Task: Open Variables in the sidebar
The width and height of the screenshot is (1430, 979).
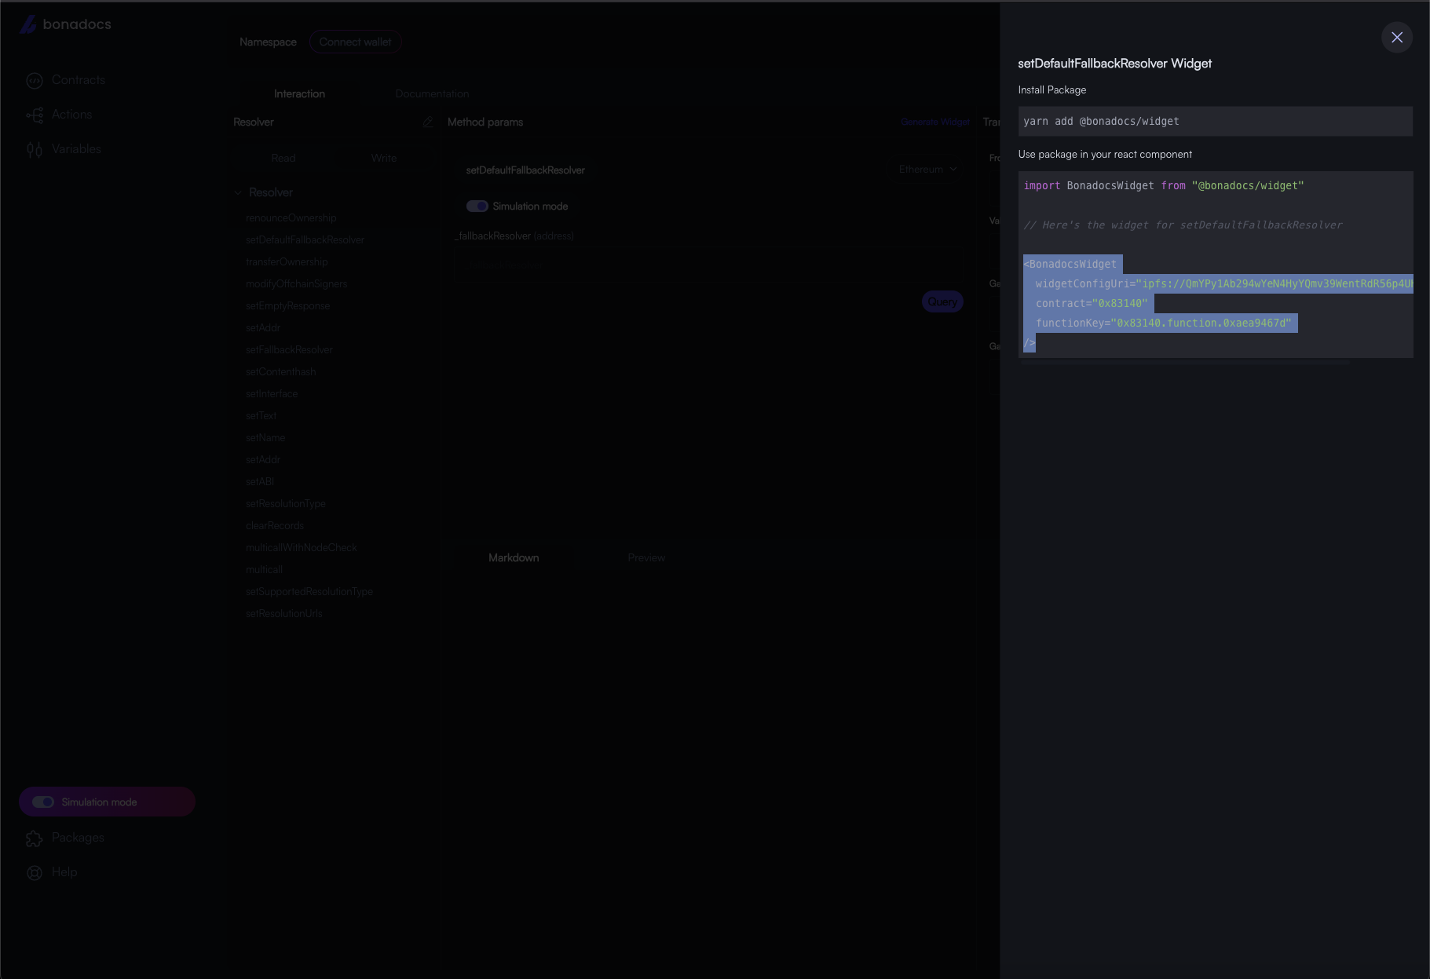Action: pos(64,149)
